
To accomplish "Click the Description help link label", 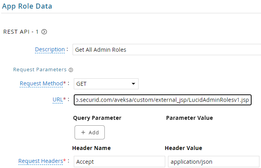I will [x=50, y=49].
